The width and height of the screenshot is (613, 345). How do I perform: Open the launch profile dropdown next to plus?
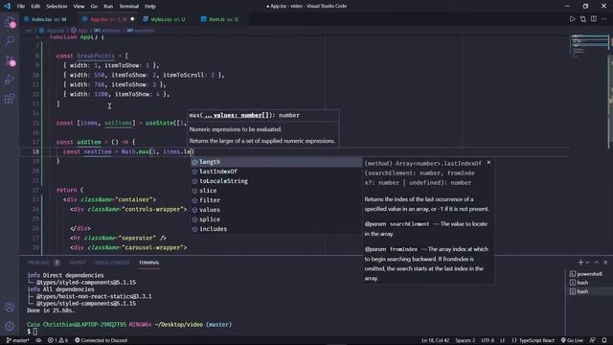coord(587,263)
